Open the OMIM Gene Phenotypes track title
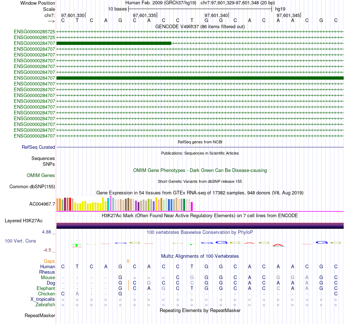Image resolution: width=344 pixels, height=324 pixels. pyautogui.click(x=200, y=170)
